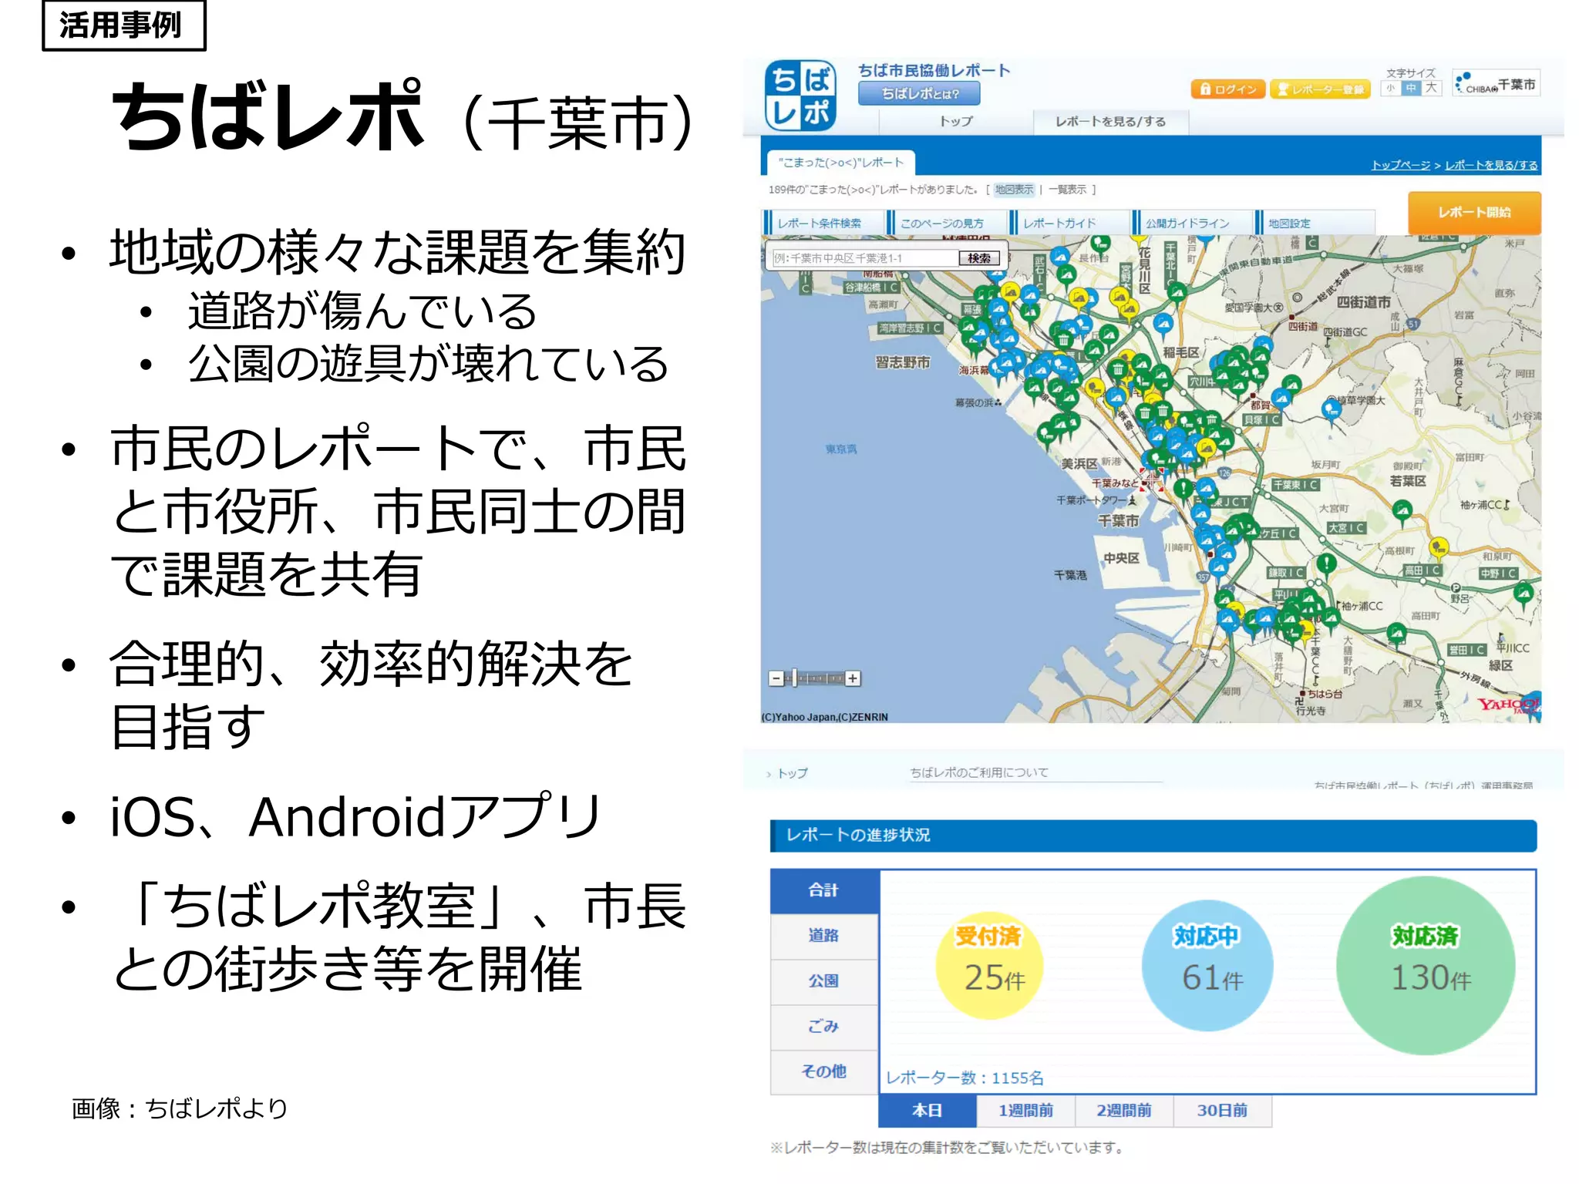Click the 検索 search button
1579x1184 pixels.
979,258
